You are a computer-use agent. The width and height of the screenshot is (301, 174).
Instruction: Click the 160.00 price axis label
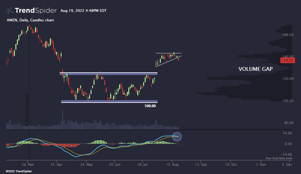point(287,35)
